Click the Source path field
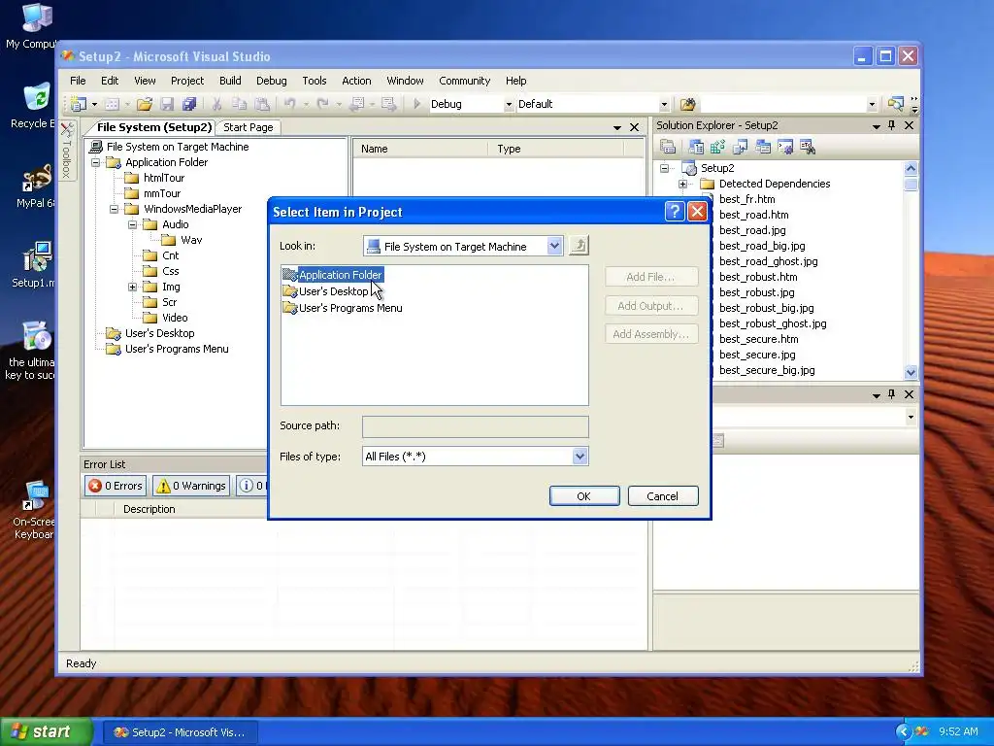994x746 pixels. (x=476, y=427)
